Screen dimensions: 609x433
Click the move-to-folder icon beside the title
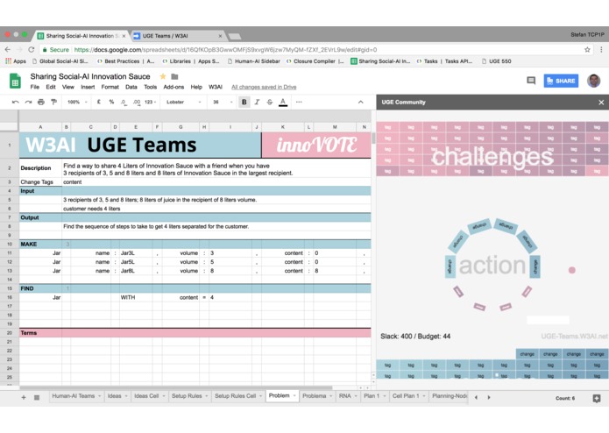tap(174, 76)
